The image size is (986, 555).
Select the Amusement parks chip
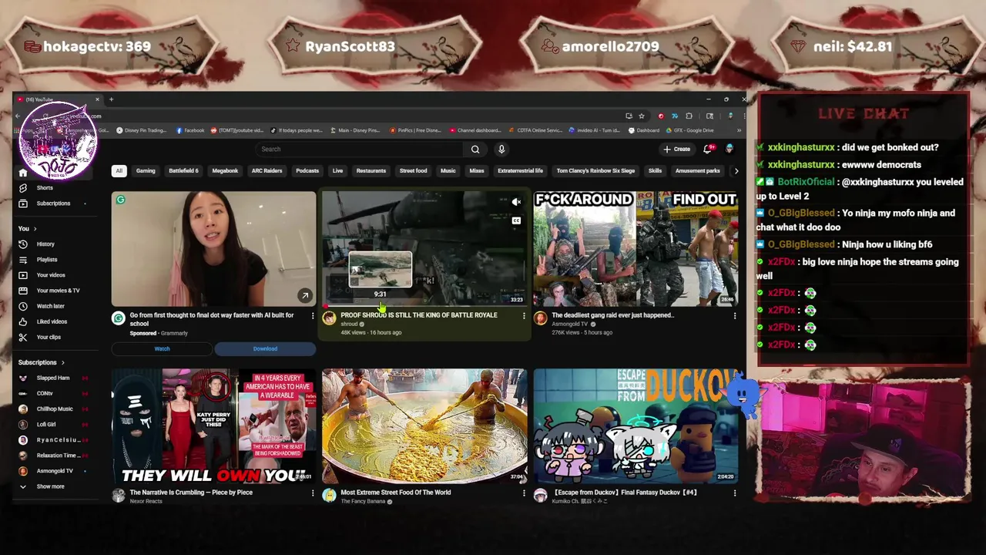(x=697, y=171)
